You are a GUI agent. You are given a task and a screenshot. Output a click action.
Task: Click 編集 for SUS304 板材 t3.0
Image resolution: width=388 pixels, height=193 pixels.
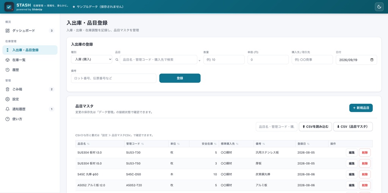[x=352, y=153]
